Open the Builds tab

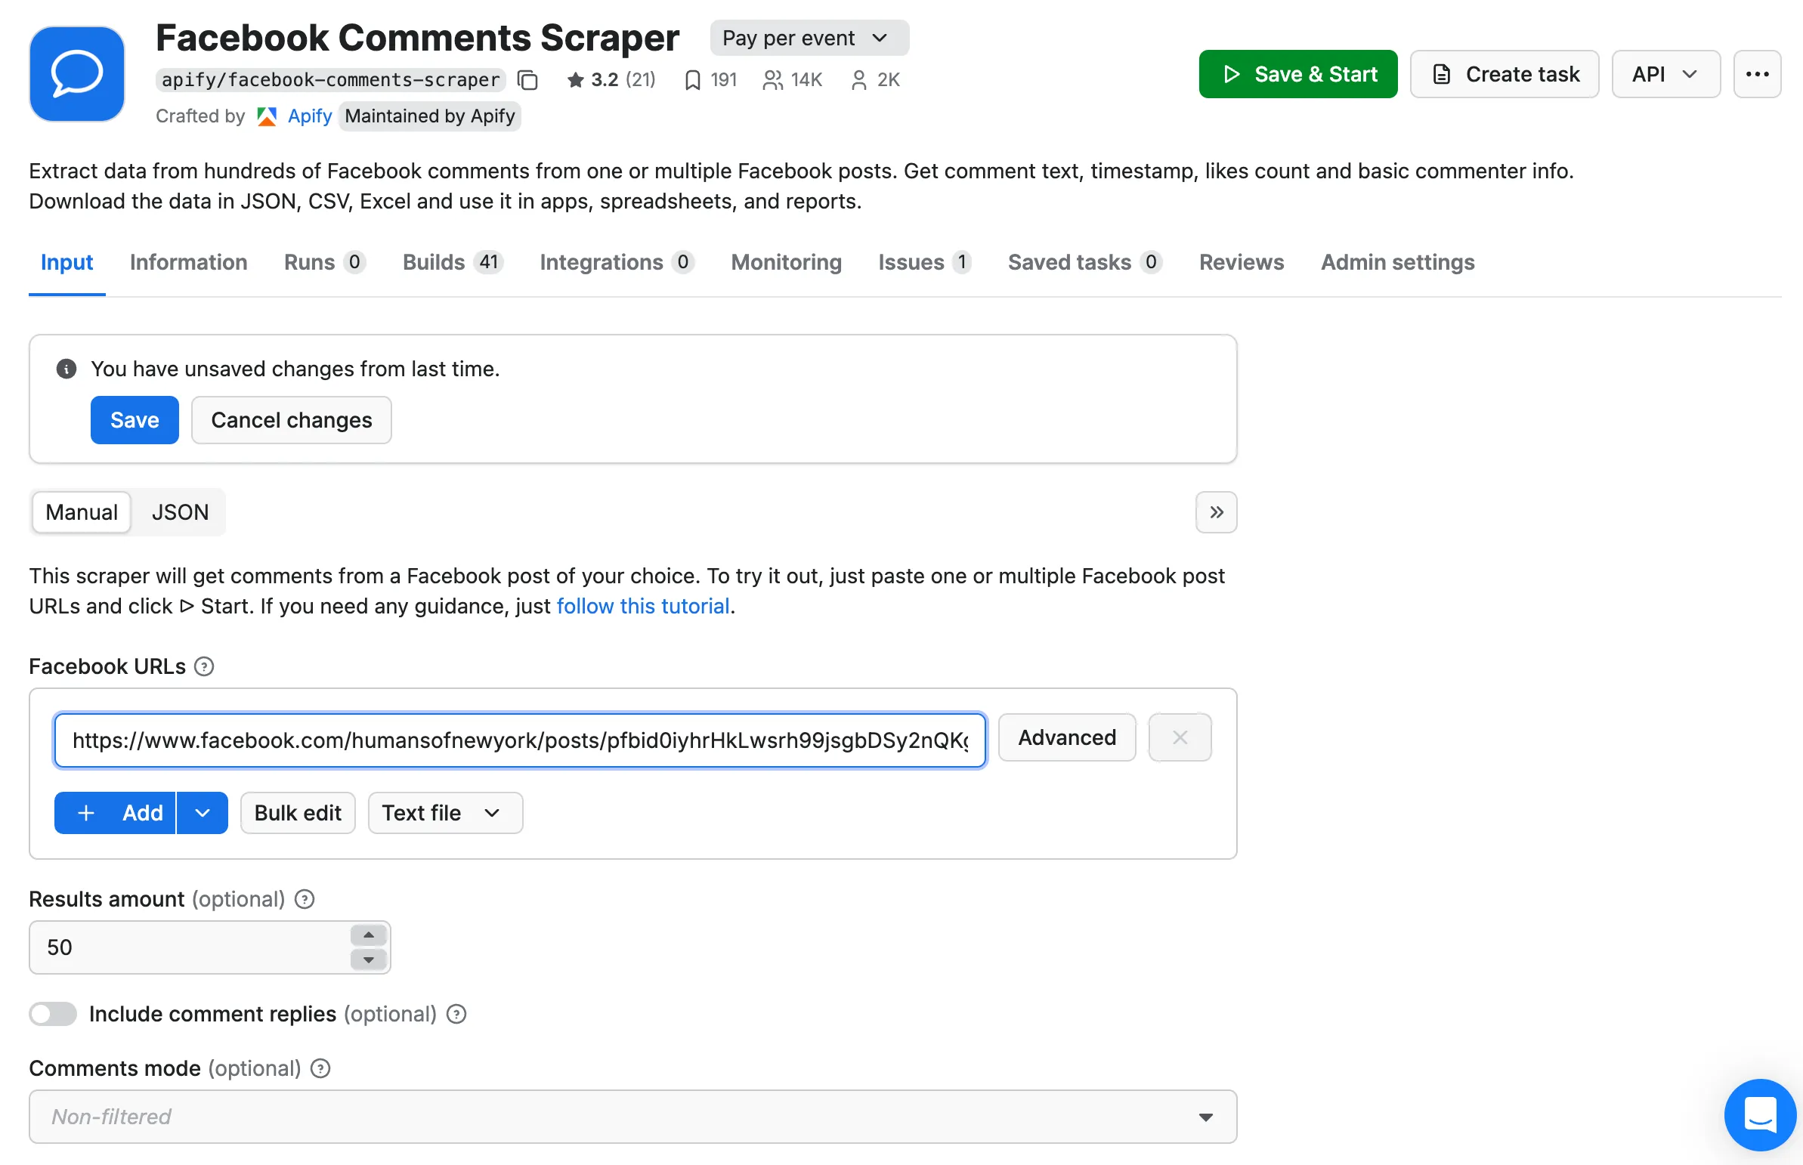click(x=453, y=262)
